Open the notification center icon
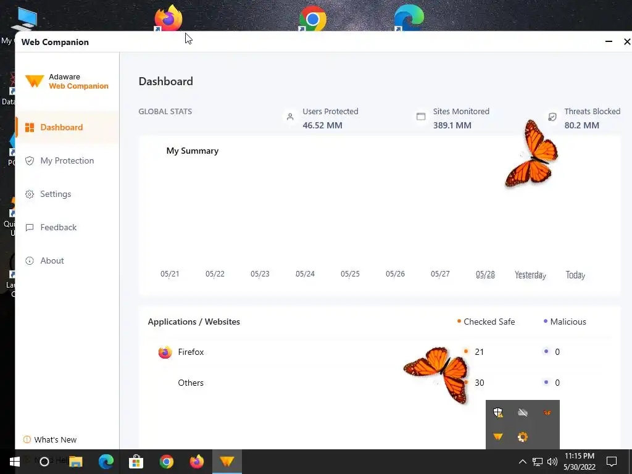This screenshot has width=632, height=474. [612, 462]
